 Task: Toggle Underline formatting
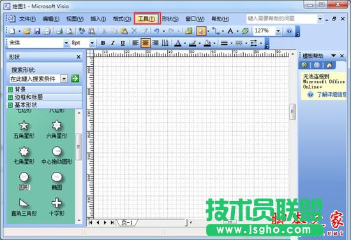[123, 43]
